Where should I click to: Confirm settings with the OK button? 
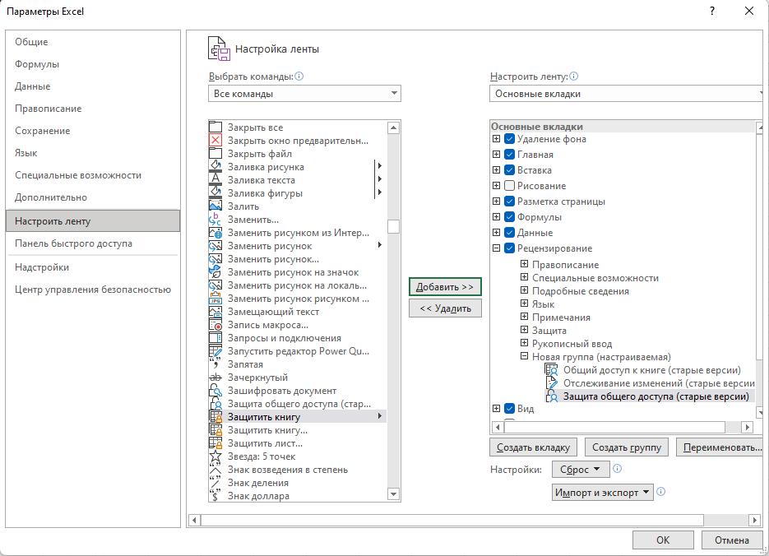click(x=663, y=540)
